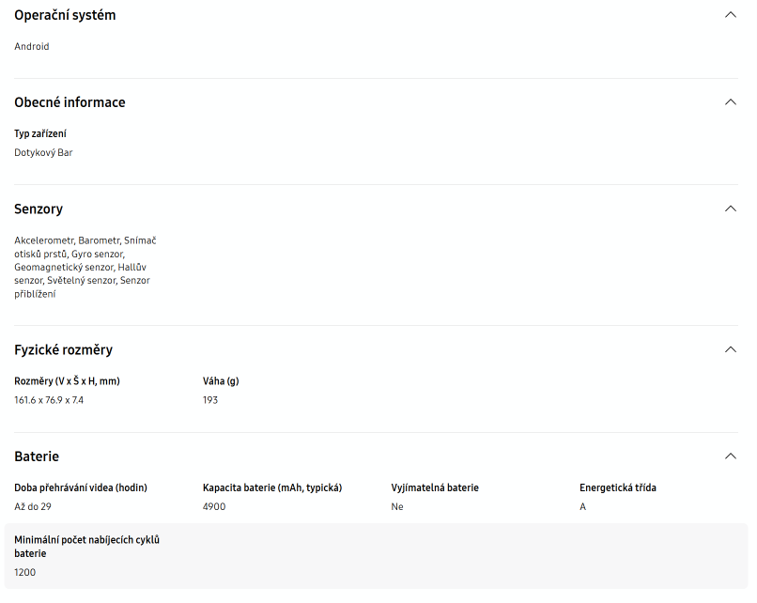Click the dimensions value 161.6 x 76.9 x 7.4

pyautogui.click(x=49, y=400)
